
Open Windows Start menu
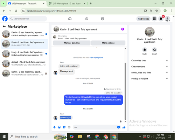point(4,136)
